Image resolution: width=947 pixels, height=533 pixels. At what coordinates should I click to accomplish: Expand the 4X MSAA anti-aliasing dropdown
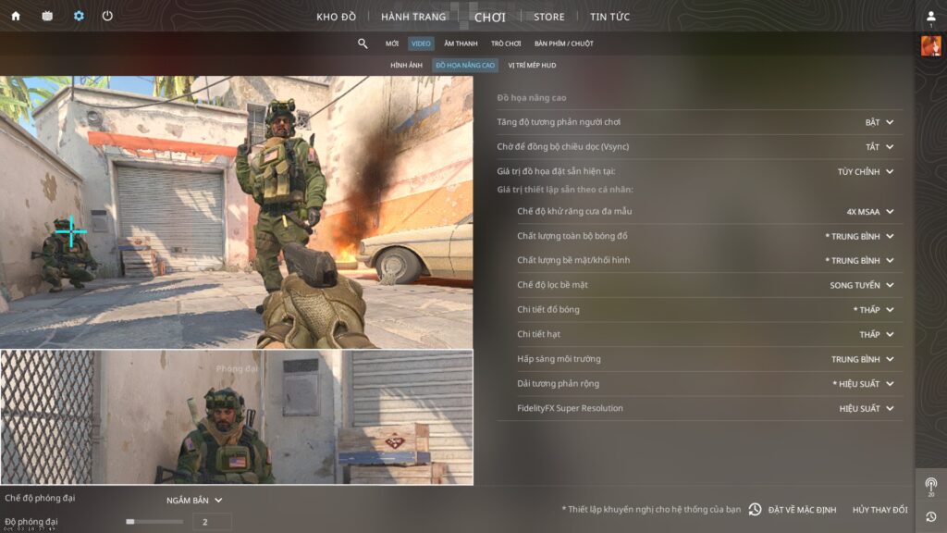[870, 211]
